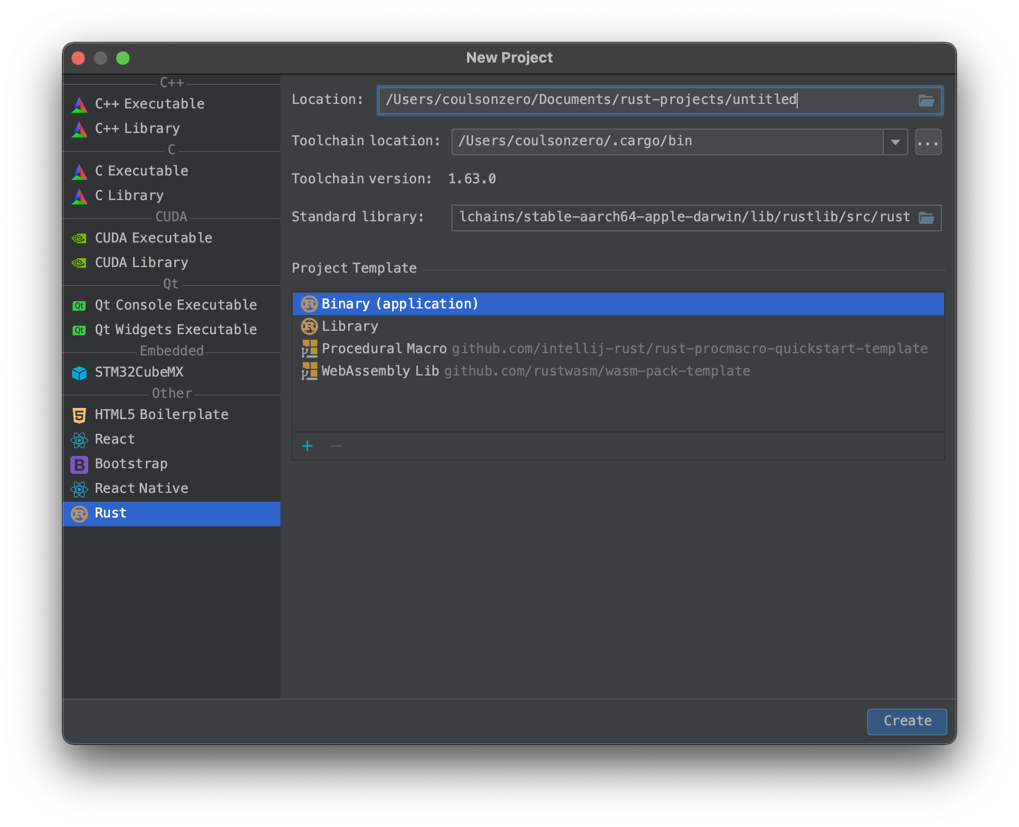Click the folder icon in the Location field
Viewport: 1019px width, 827px height.
[926, 101]
